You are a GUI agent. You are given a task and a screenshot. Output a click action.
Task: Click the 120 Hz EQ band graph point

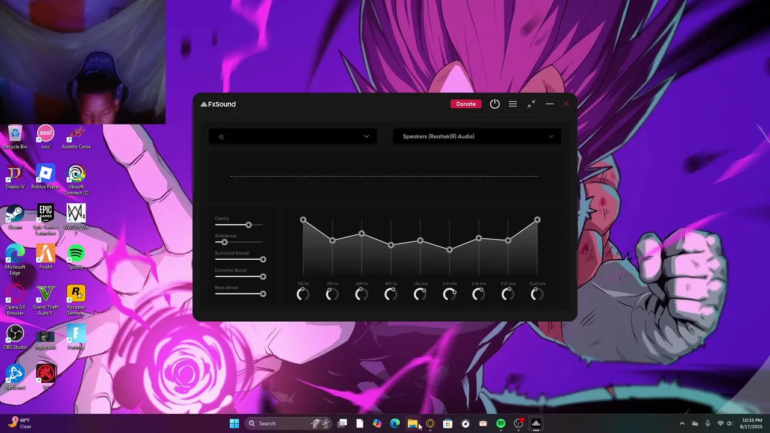click(x=303, y=220)
